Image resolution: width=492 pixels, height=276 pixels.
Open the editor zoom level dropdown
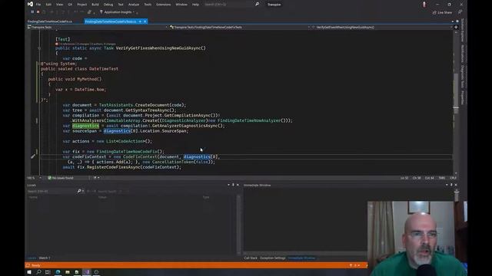click(35, 178)
